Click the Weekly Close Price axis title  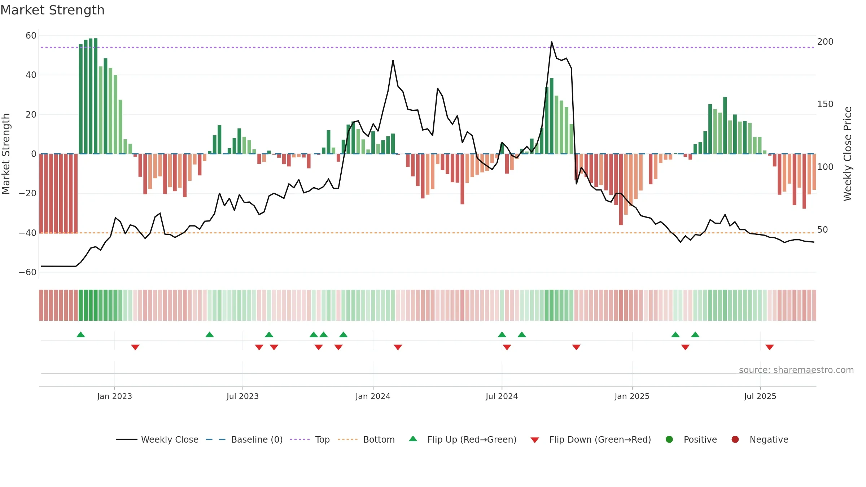click(x=848, y=154)
